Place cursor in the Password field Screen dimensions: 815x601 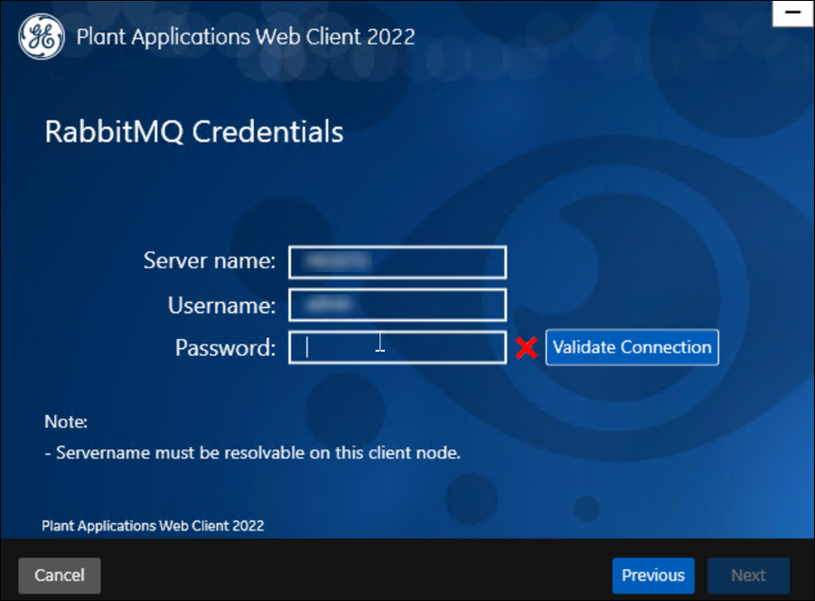(398, 348)
